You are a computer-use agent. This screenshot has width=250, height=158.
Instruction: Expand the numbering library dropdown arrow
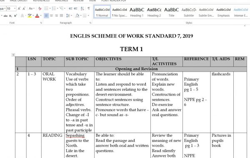pos(57,8)
